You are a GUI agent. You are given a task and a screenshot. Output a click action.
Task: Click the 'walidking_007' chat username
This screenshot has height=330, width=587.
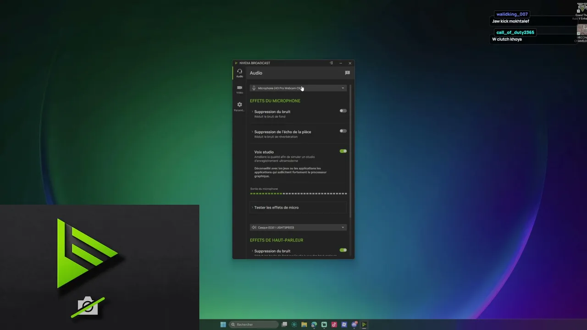click(x=512, y=14)
